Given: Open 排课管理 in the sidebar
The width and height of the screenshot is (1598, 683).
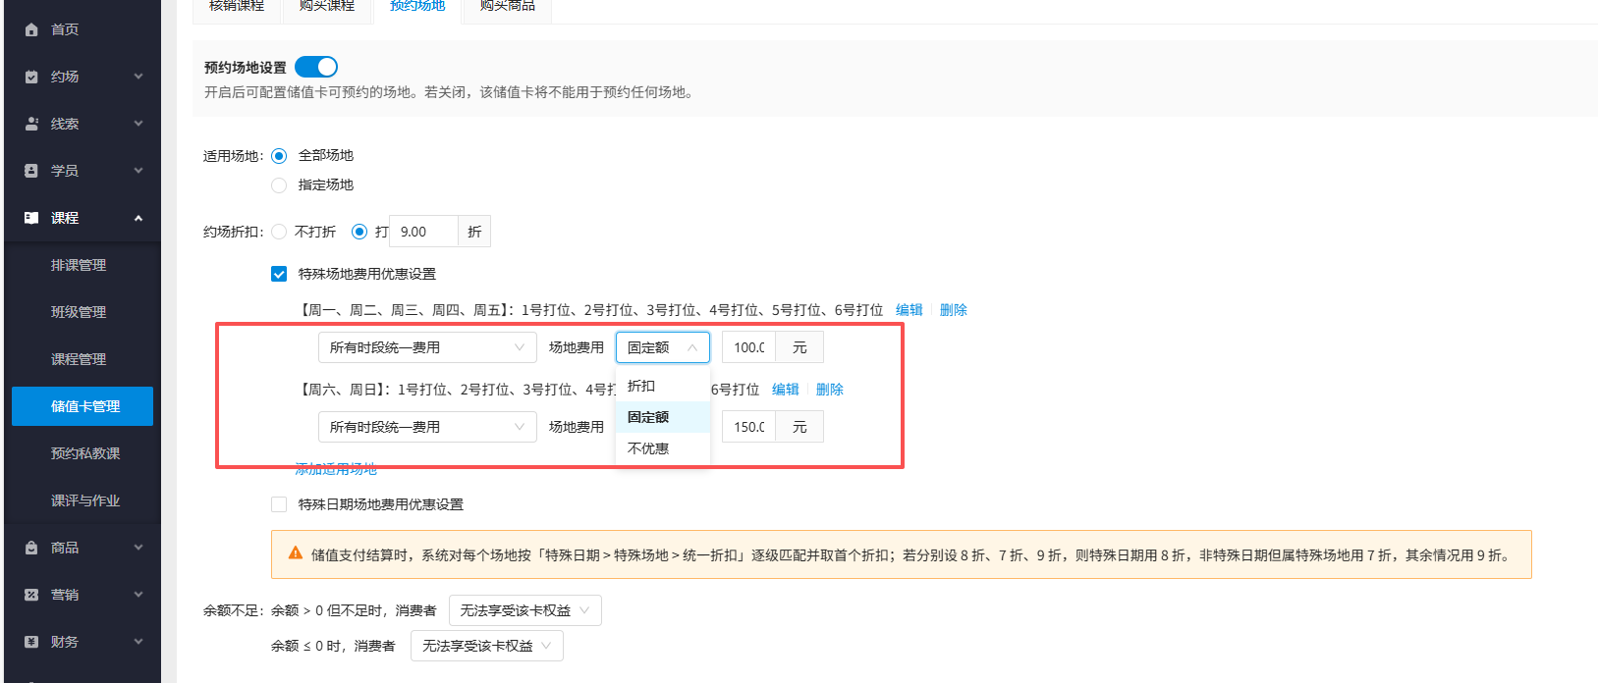Looking at the screenshot, I should [79, 265].
